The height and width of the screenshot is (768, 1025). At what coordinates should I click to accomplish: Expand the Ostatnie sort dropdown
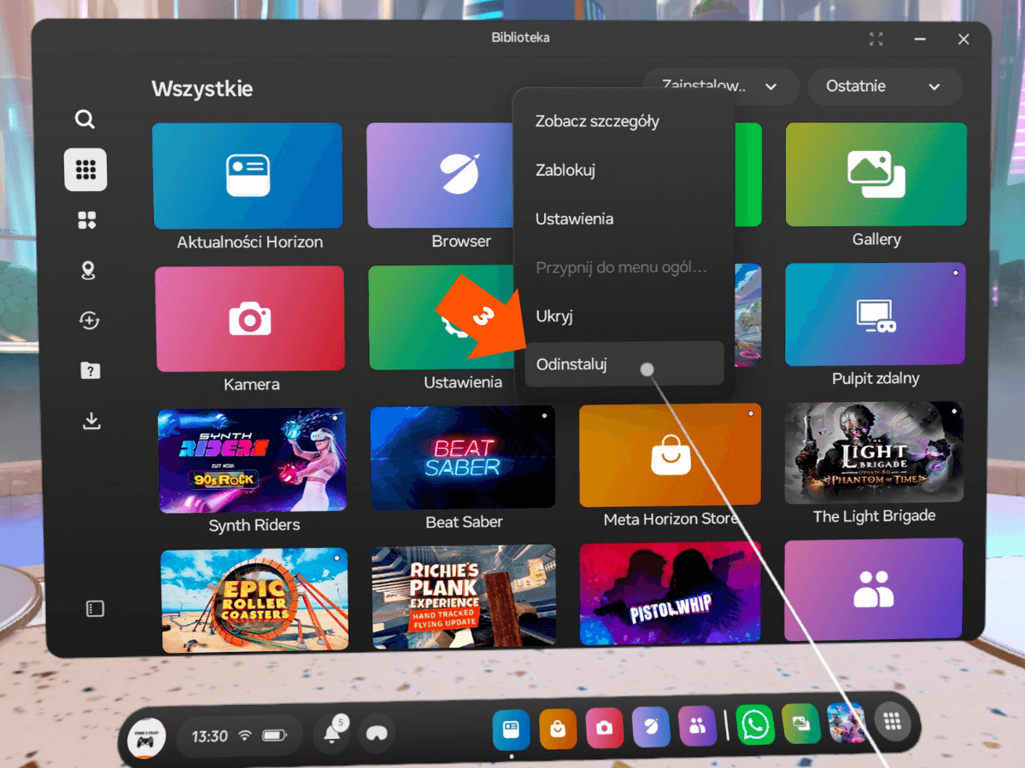pyautogui.click(x=884, y=86)
